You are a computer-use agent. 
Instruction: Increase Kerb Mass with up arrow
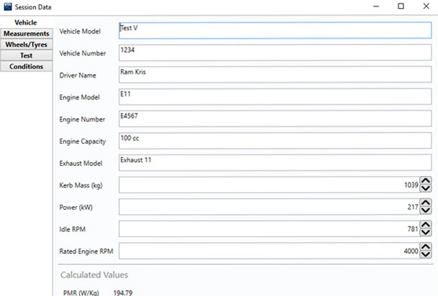(x=426, y=180)
